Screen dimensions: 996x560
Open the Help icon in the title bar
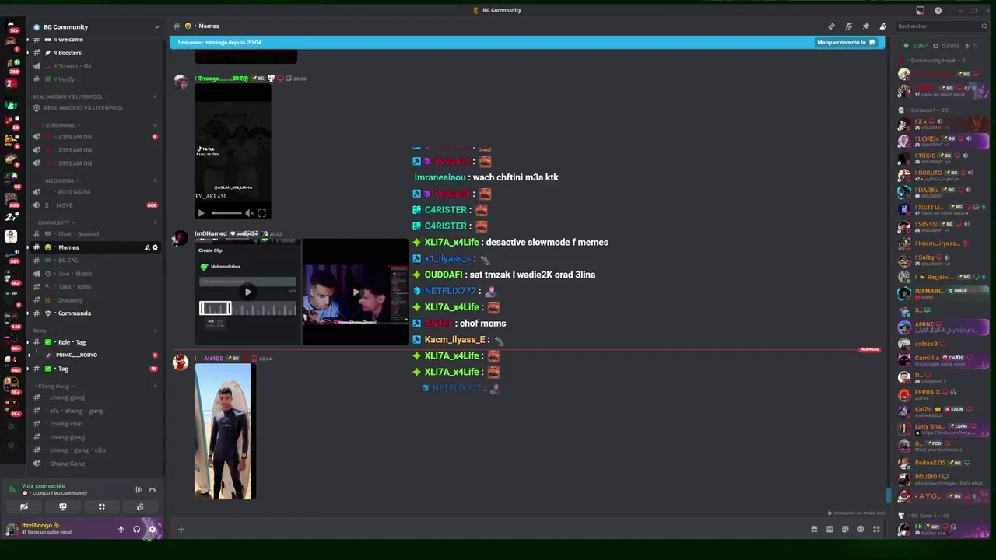(x=938, y=10)
